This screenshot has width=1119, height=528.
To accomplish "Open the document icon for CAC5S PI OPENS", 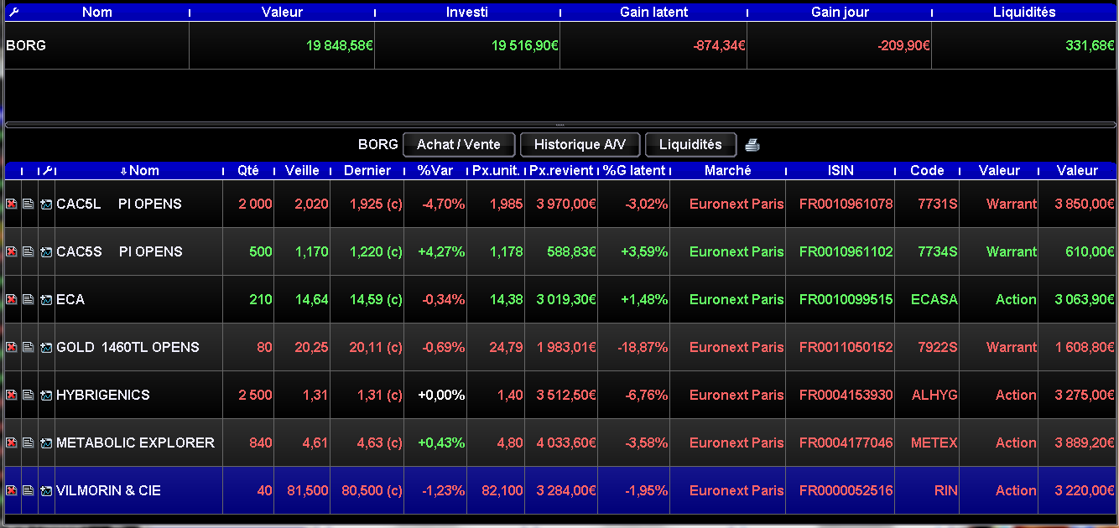I will (29, 251).
